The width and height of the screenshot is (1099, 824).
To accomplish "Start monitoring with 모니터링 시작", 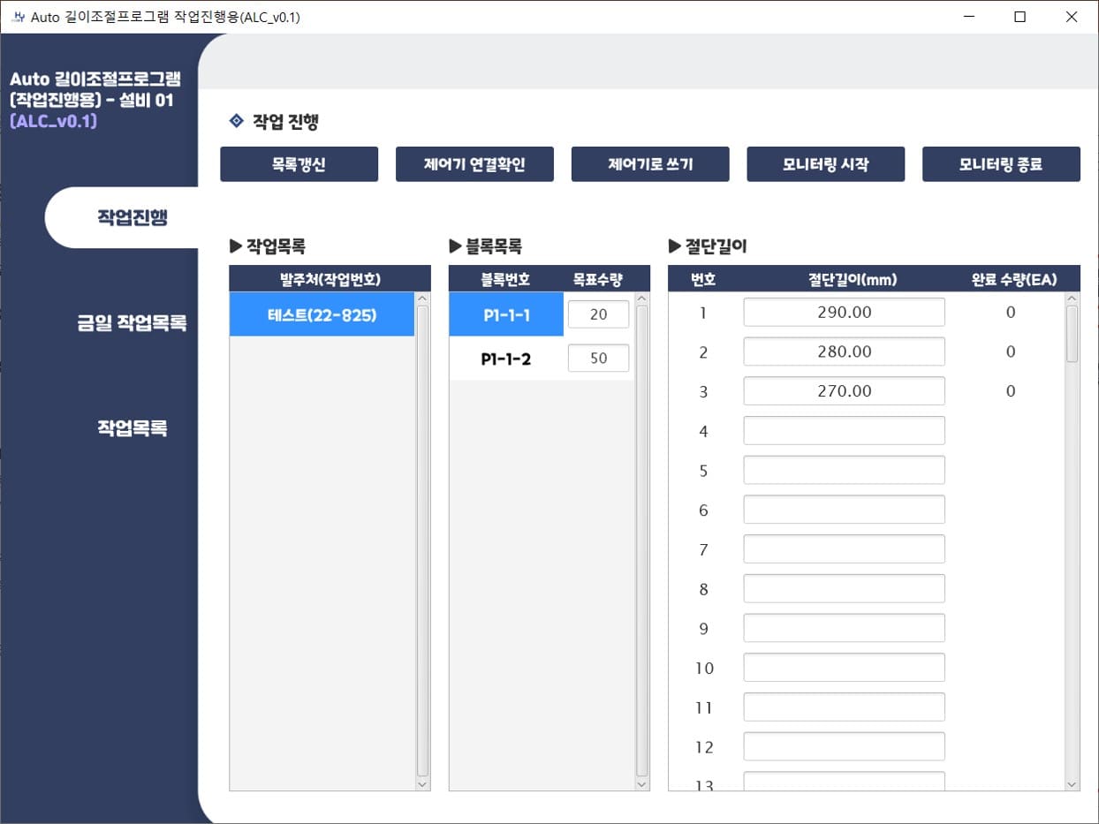I will 825,164.
